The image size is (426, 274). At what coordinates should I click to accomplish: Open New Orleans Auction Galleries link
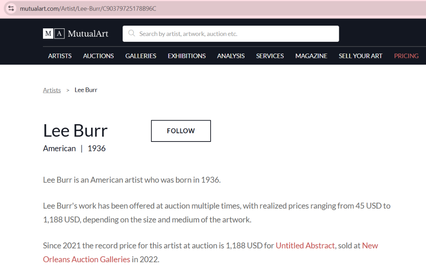(86, 259)
